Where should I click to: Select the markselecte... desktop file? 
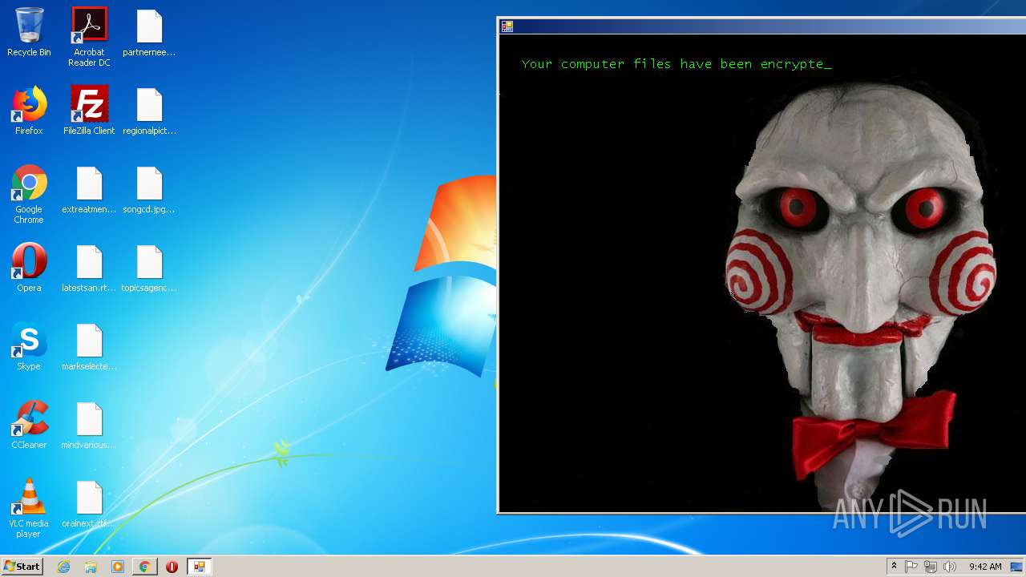point(89,347)
